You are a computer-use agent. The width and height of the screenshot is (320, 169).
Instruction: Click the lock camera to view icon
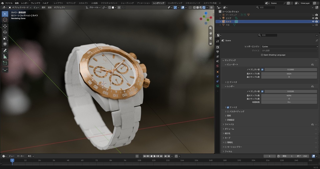(210, 43)
